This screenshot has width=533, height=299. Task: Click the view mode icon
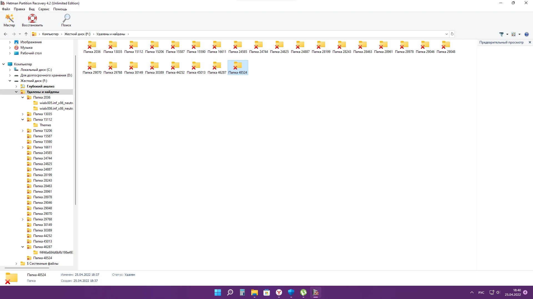click(x=513, y=34)
